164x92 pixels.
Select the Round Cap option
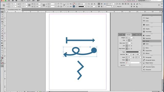pyautogui.click(x=129, y=40)
